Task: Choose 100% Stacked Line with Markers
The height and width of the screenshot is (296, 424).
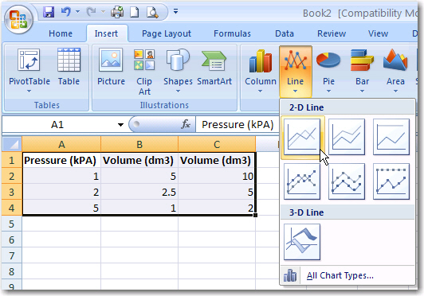Action: pos(391,181)
